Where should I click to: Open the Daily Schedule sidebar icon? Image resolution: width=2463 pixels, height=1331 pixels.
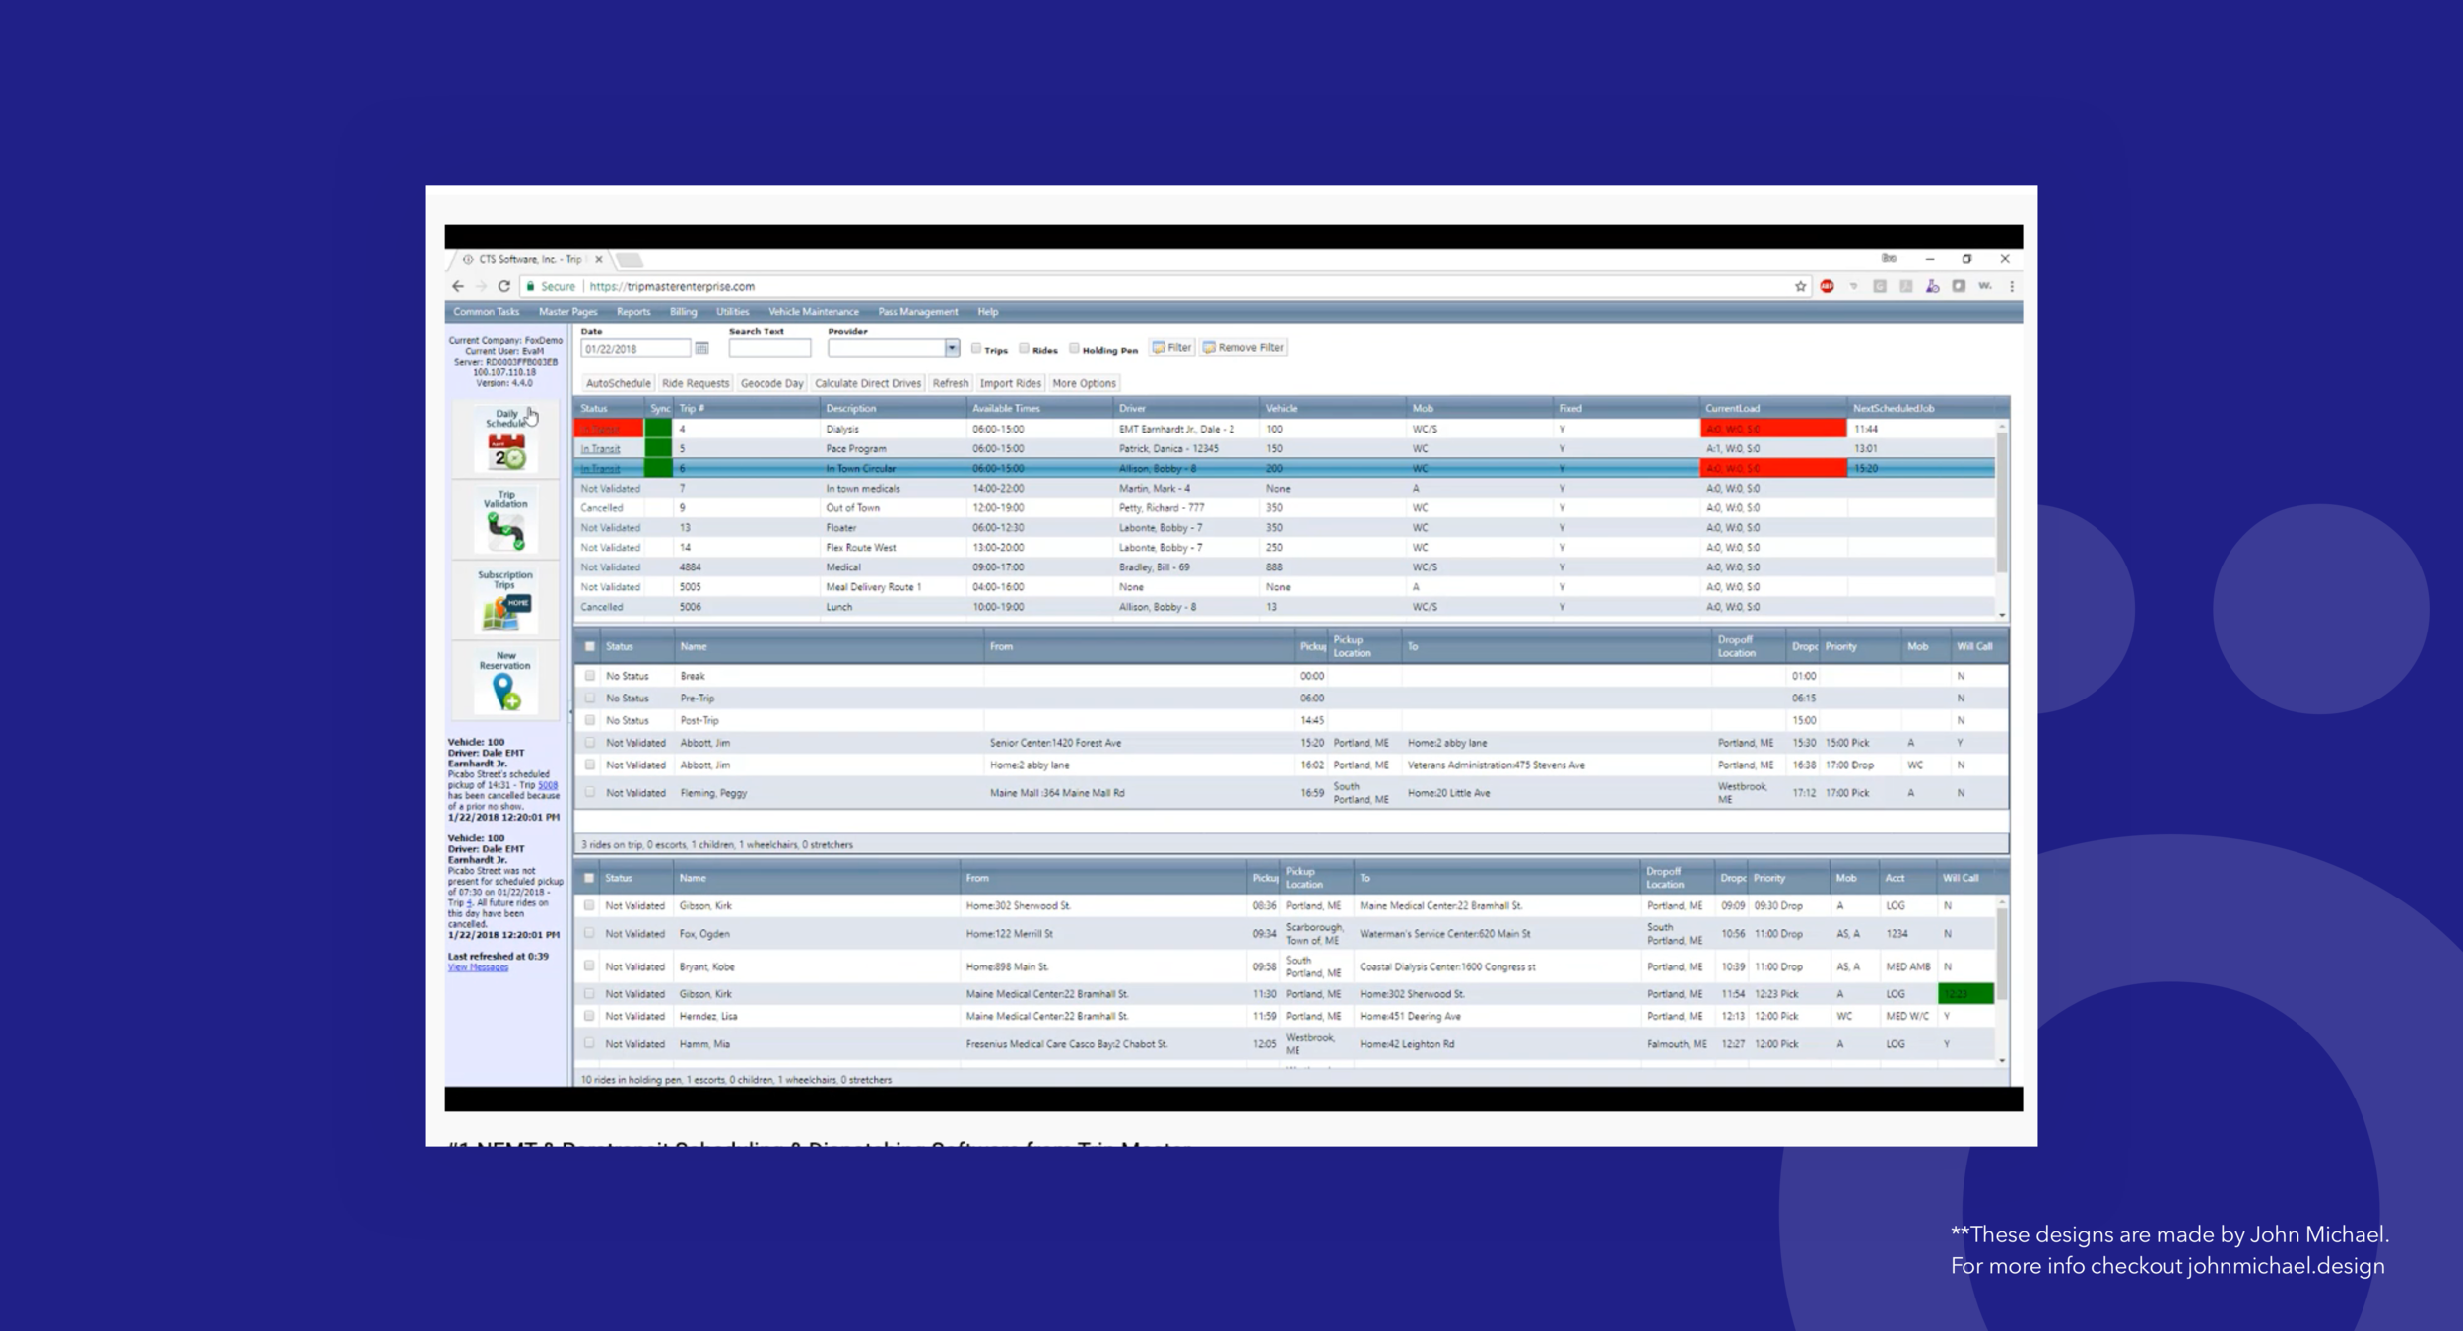pyautogui.click(x=506, y=451)
